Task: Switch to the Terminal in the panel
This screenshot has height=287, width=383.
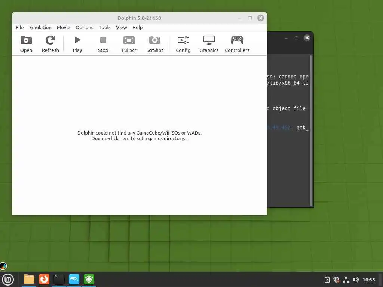Action: click(x=59, y=279)
